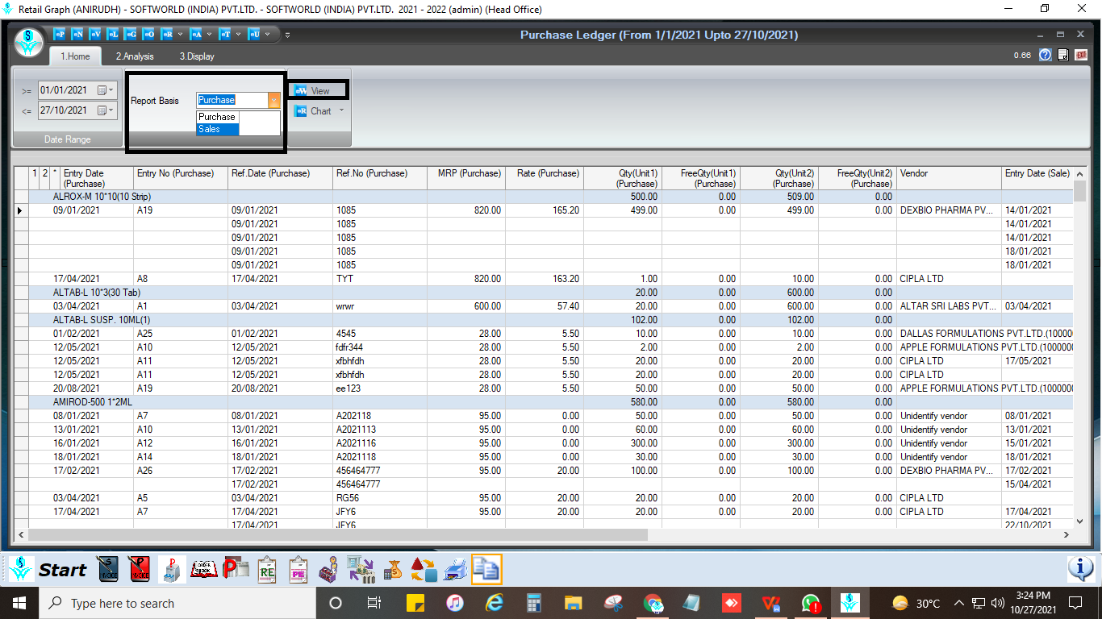
Task: Click the horizontal scrollbar right arrow
Action: (x=1066, y=534)
